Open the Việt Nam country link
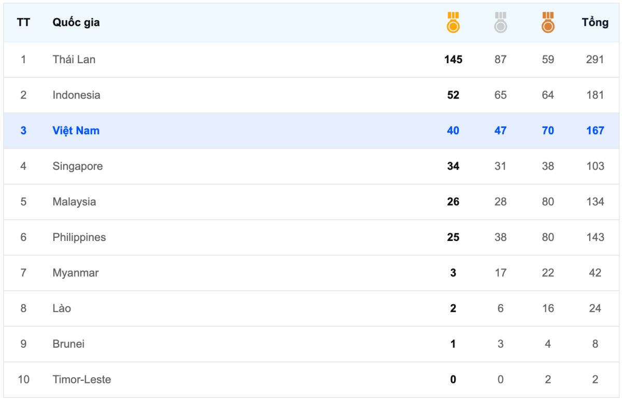Image resolution: width=622 pixels, height=399 pixels. click(x=76, y=131)
